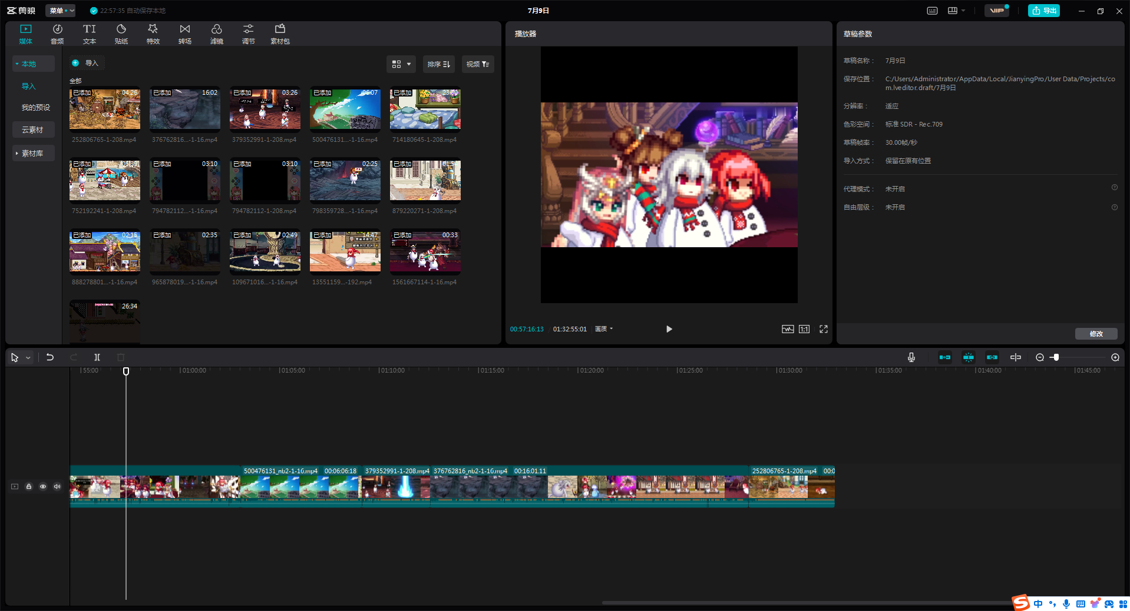
Task: Click the 排序 sort button
Action: coord(438,64)
